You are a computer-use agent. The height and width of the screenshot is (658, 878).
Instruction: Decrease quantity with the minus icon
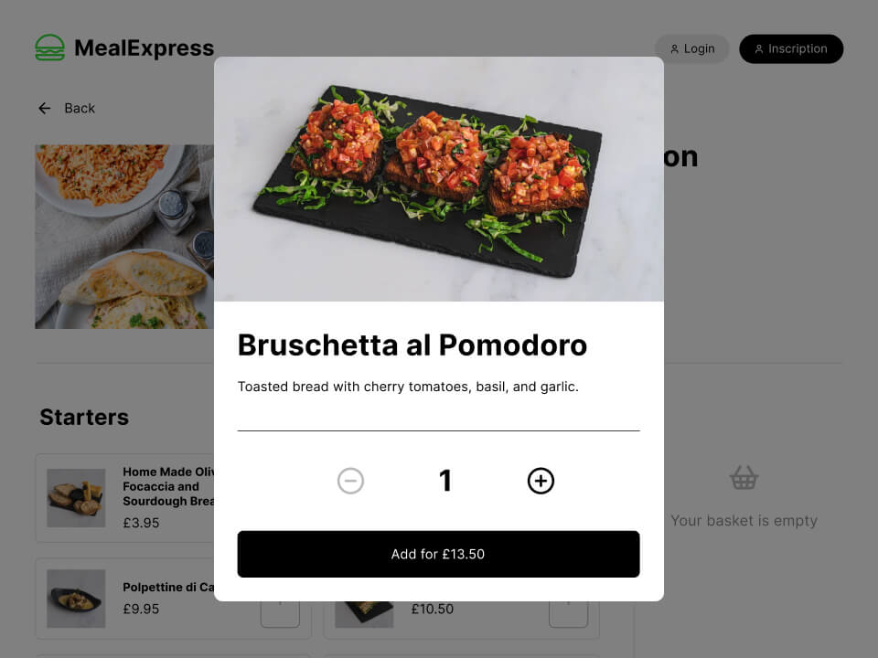click(x=350, y=481)
